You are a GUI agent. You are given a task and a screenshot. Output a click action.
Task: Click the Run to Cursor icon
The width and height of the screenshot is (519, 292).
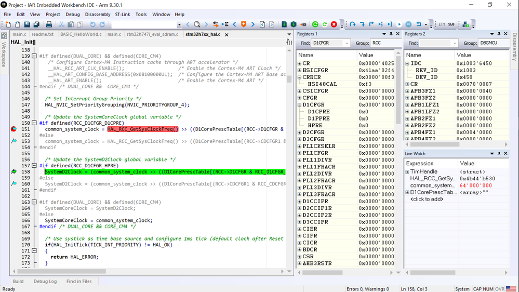(x=390, y=24)
